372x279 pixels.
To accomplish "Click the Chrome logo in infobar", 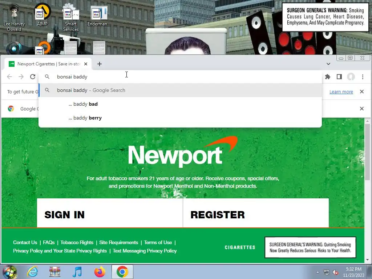I will [x=11, y=109].
